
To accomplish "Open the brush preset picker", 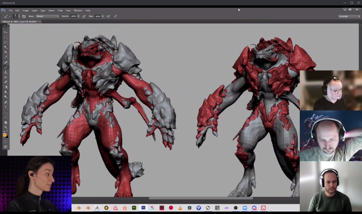I will coord(16,16).
